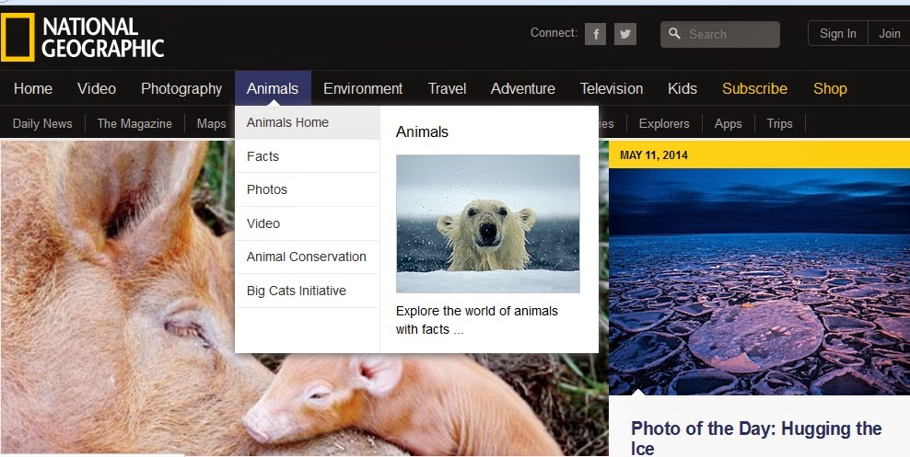Choose Animal Conservation in the dropdown
The width and height of the screenshot is (910, 457).
308,257
